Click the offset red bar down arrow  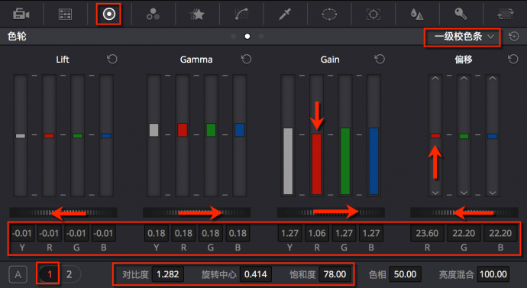pos(435,193)
